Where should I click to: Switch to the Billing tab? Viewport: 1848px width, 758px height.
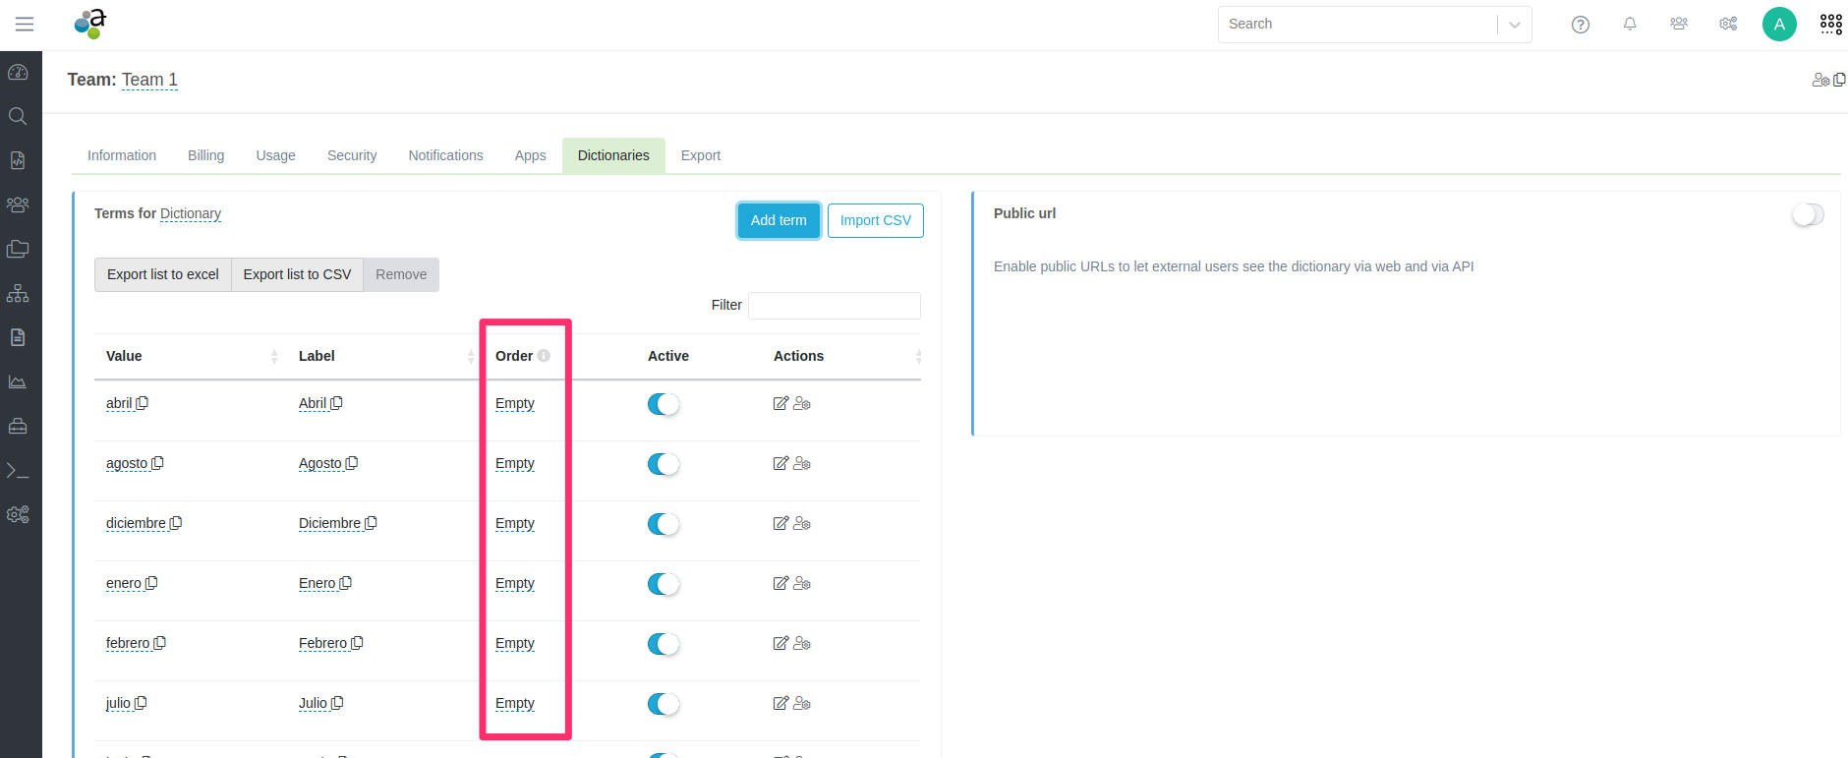pos(205,155)
